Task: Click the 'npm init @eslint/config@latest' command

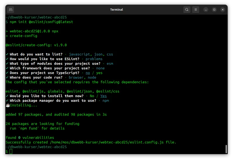Action: [x=41, y=22]
